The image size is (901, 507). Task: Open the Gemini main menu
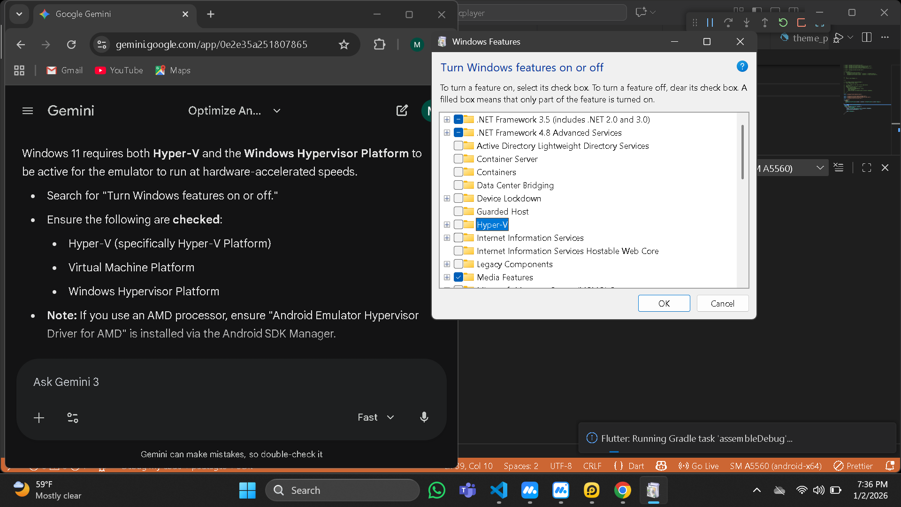[x=28, y=111]
